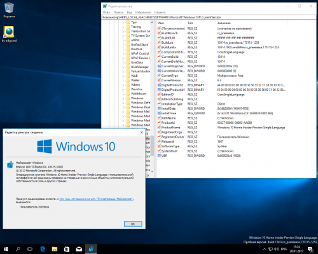Expand the Windows Defender key node

click(x=123, y=103)
